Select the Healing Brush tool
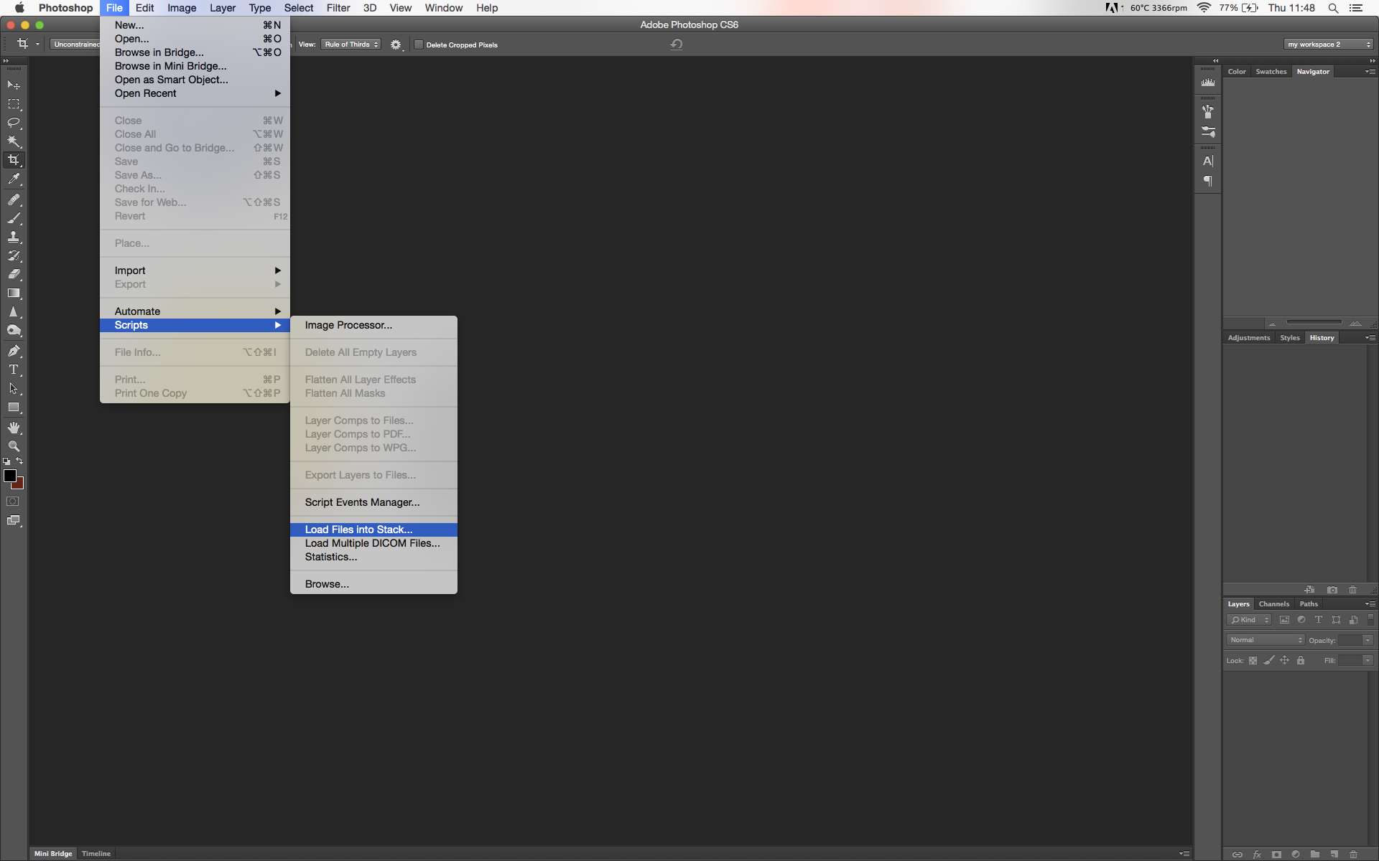 pyautogui.click(x=14, y=199)
